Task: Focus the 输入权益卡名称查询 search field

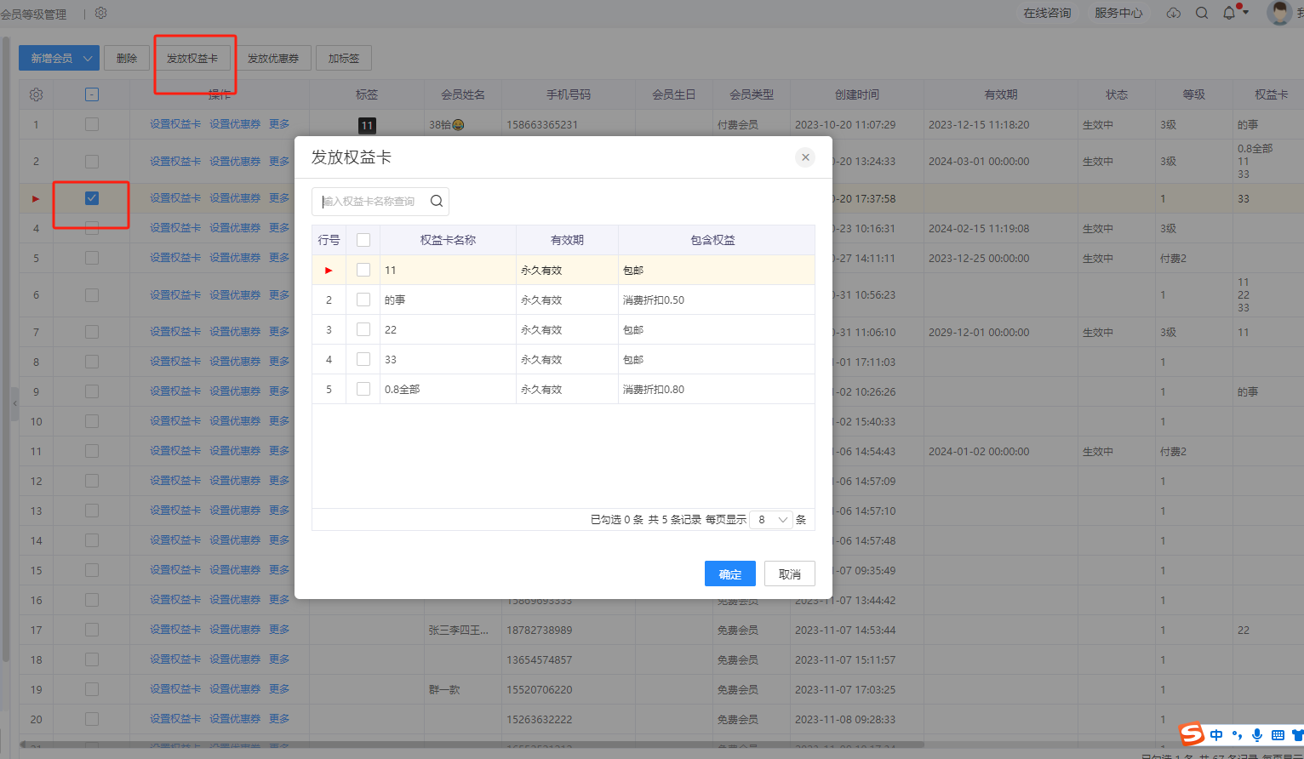Action: pos(370,202)
